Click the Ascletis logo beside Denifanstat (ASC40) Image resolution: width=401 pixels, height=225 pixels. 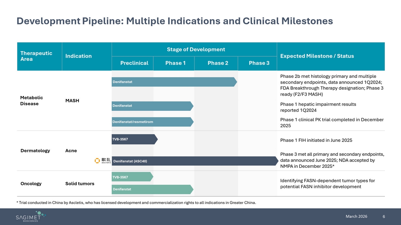click(103, 161)
